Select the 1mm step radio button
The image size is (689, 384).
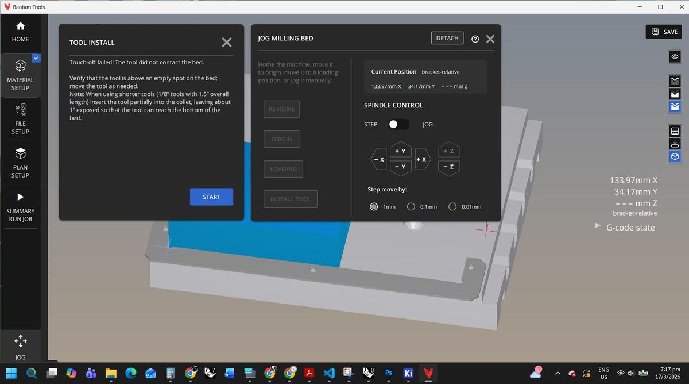tap(374, 206)
